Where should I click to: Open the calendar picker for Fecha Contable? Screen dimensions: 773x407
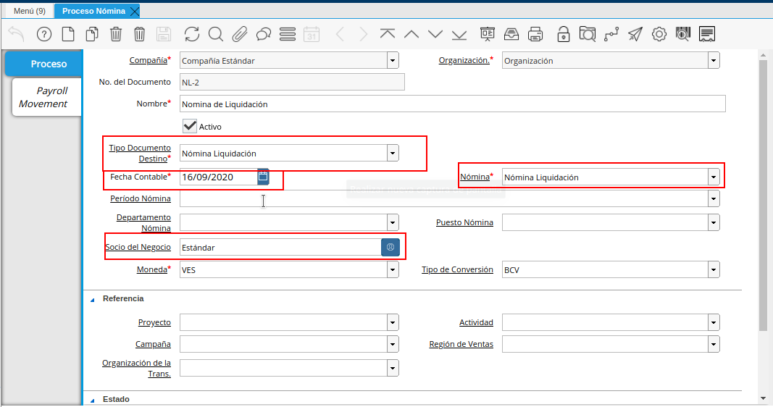[x=263, y=177]
